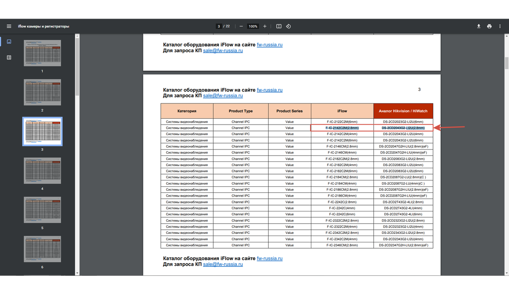Click the document vertical scrollbar
This screenshot has width=509, height=286.
(506, 63)
